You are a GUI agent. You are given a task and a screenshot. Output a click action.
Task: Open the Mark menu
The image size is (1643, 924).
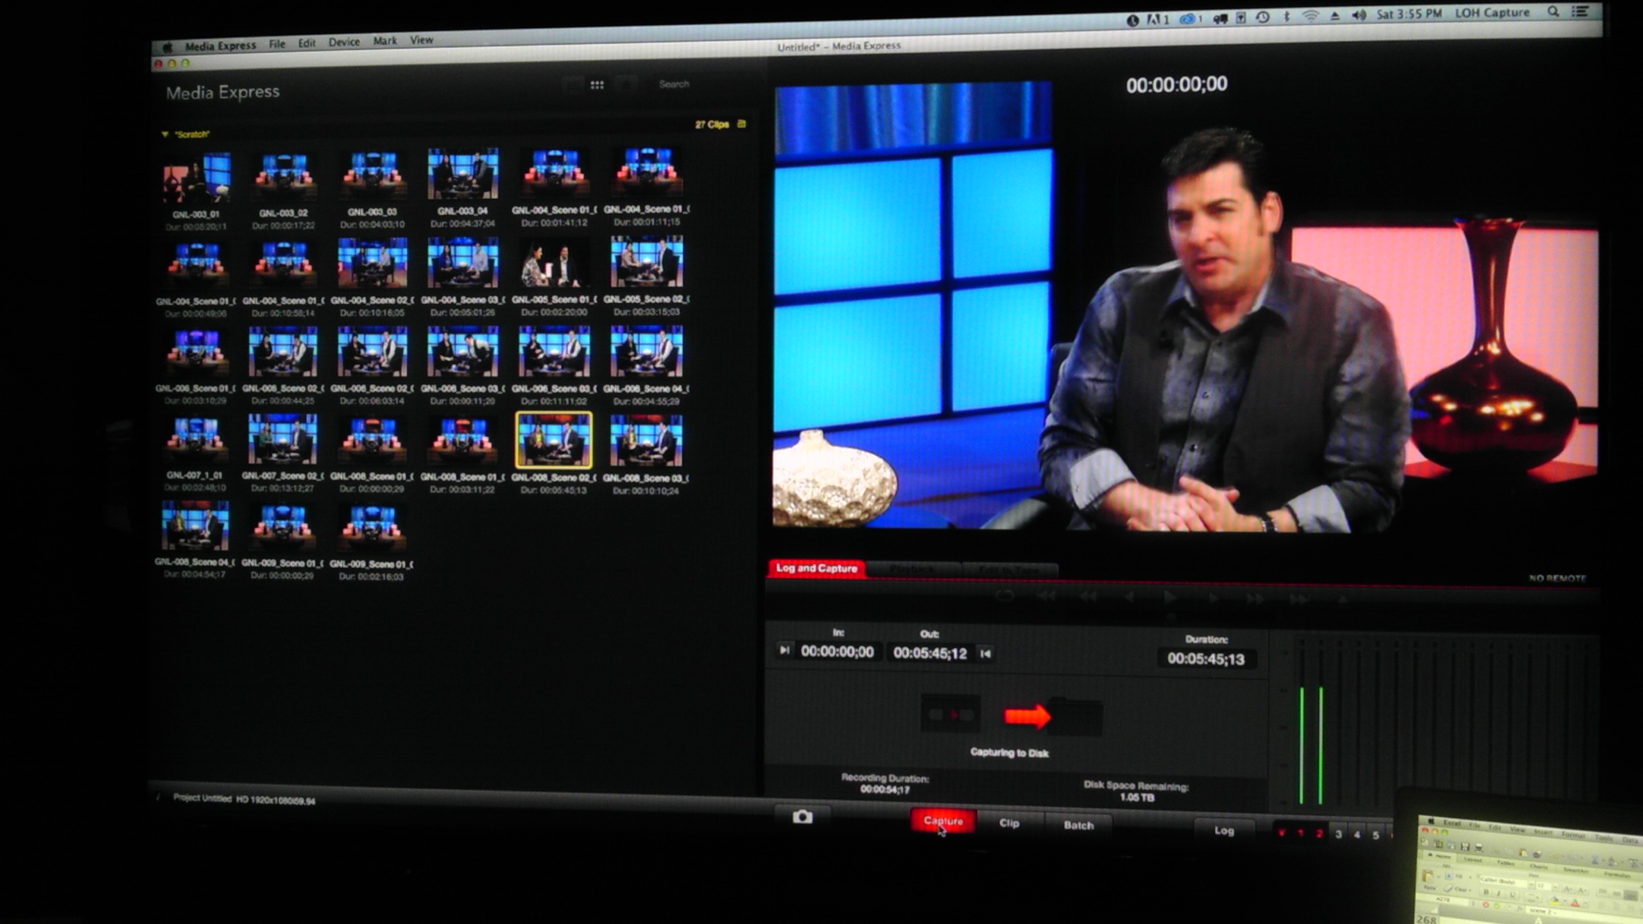385,41
